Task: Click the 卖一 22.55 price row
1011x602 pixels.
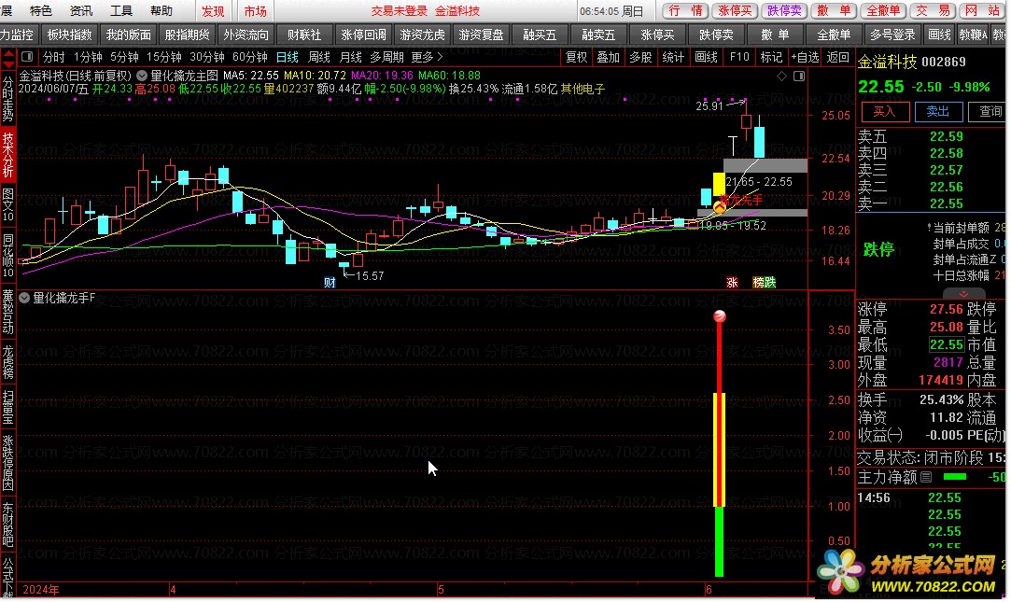Action: [931, 203]
